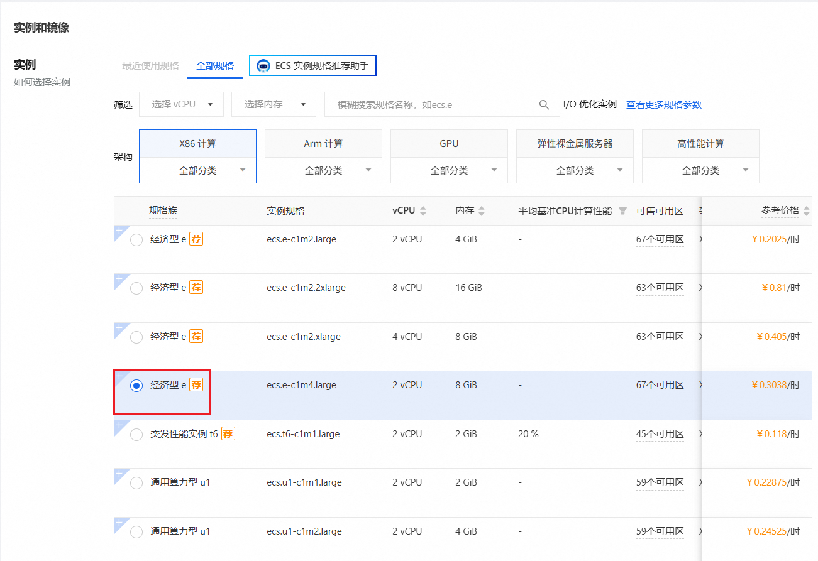Select X86 计算 architecture tab
This screenshot has width=818, height=561.
197,144
